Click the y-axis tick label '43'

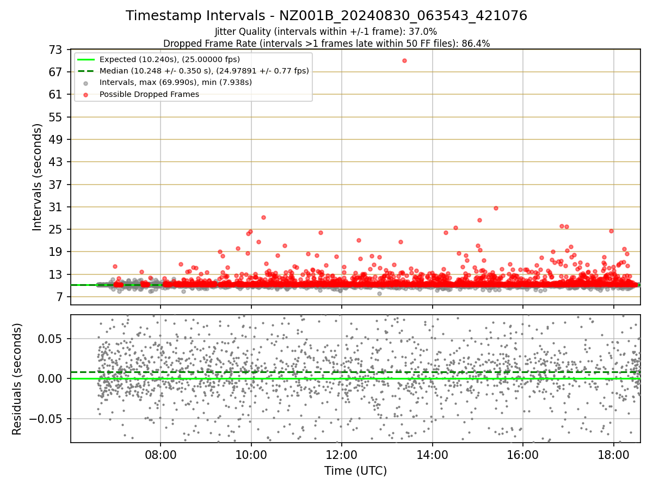(x=56, y=162)
